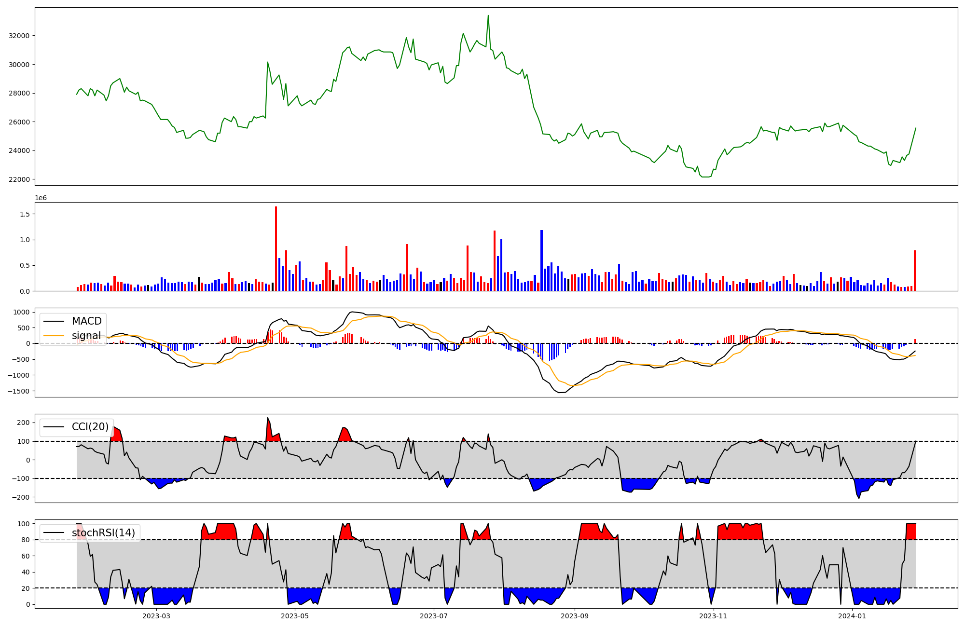The width and height of the screenshot is (965, 627).
Task: Click the 22000 price axis tick label
Action: [19, 179]
